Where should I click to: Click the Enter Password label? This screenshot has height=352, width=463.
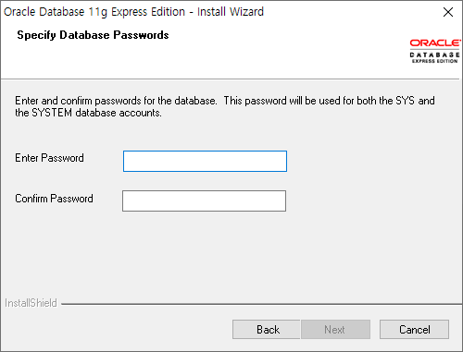click(49, 158)
